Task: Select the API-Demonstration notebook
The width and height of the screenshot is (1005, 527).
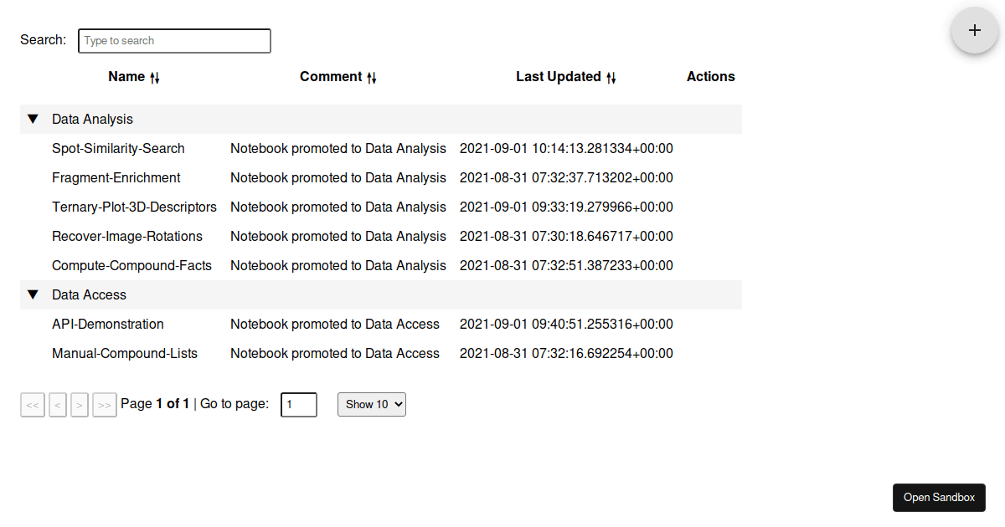Action: (x=108, y=324)
